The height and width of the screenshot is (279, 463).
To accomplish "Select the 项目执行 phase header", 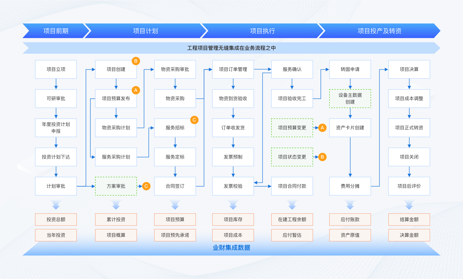I will point(262,31).
